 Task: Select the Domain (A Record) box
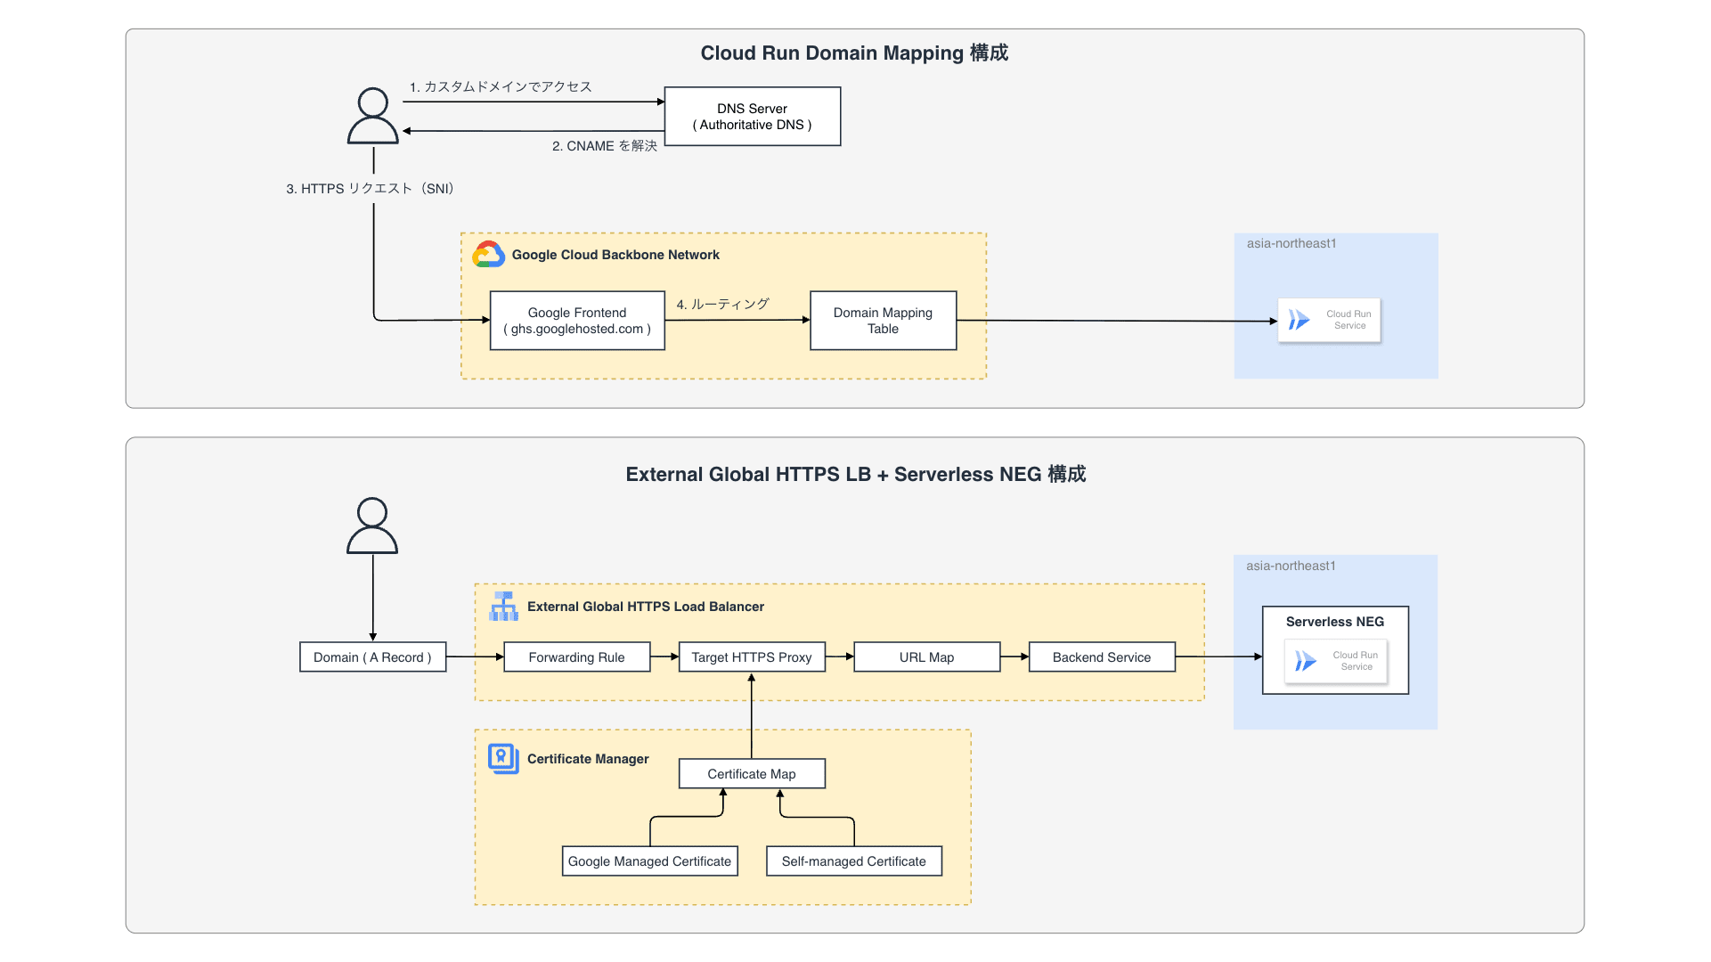pyautogui.click(x=372, y=657)
